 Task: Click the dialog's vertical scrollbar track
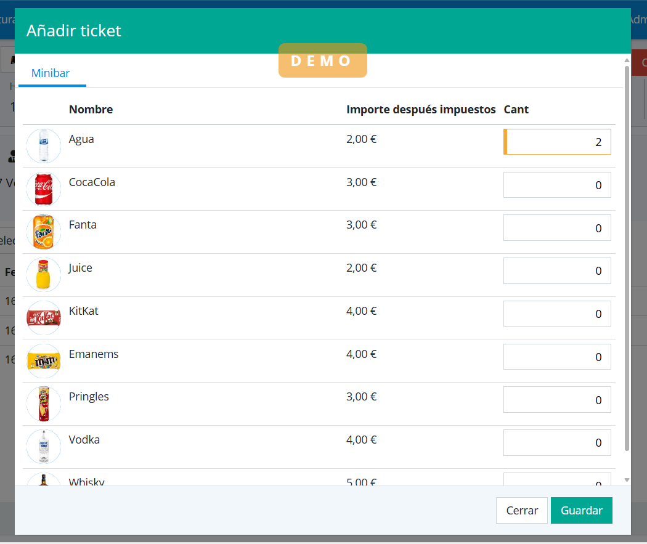click(x=627, y=463)
